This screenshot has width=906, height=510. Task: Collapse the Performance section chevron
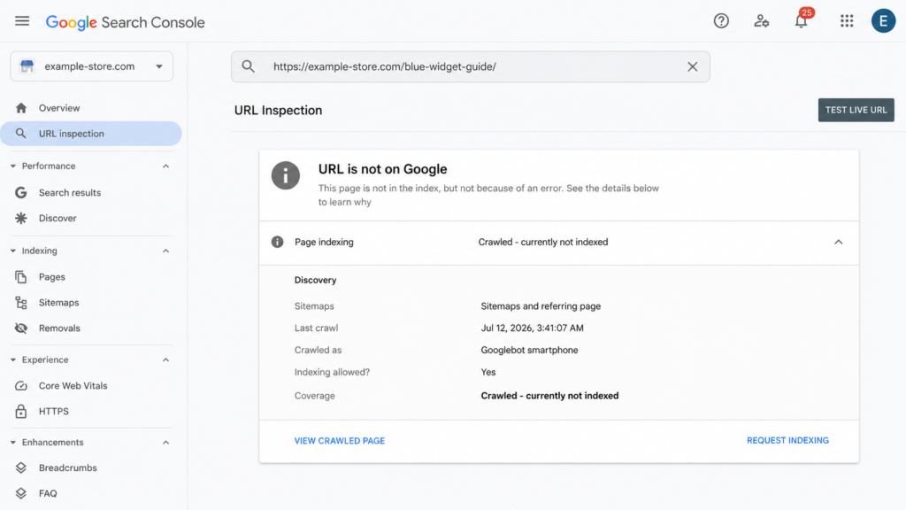[165, 166]
